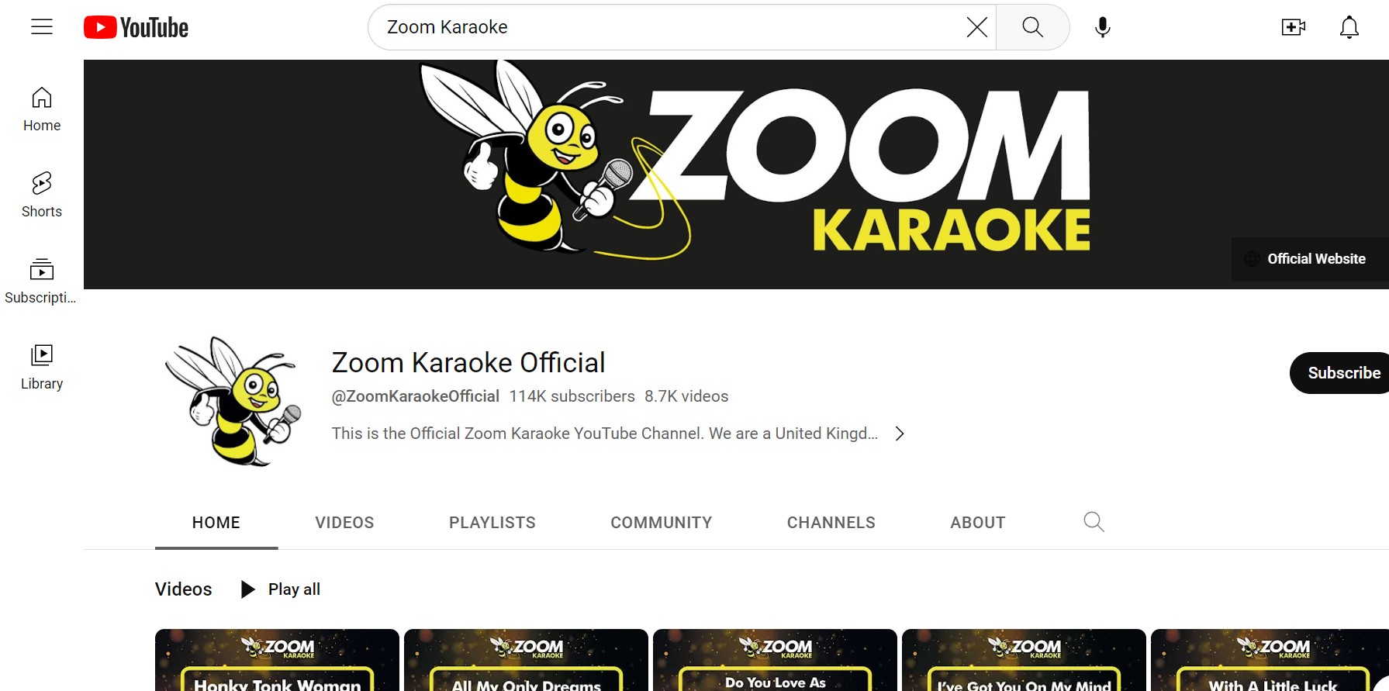The height and width of the screenshot is (691, 1389).
Task: Switch to the VIDEOS tab
Action: 344,523
